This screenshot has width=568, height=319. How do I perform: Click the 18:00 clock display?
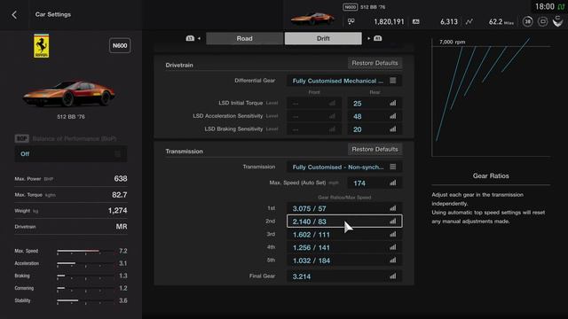click(544, 7)
